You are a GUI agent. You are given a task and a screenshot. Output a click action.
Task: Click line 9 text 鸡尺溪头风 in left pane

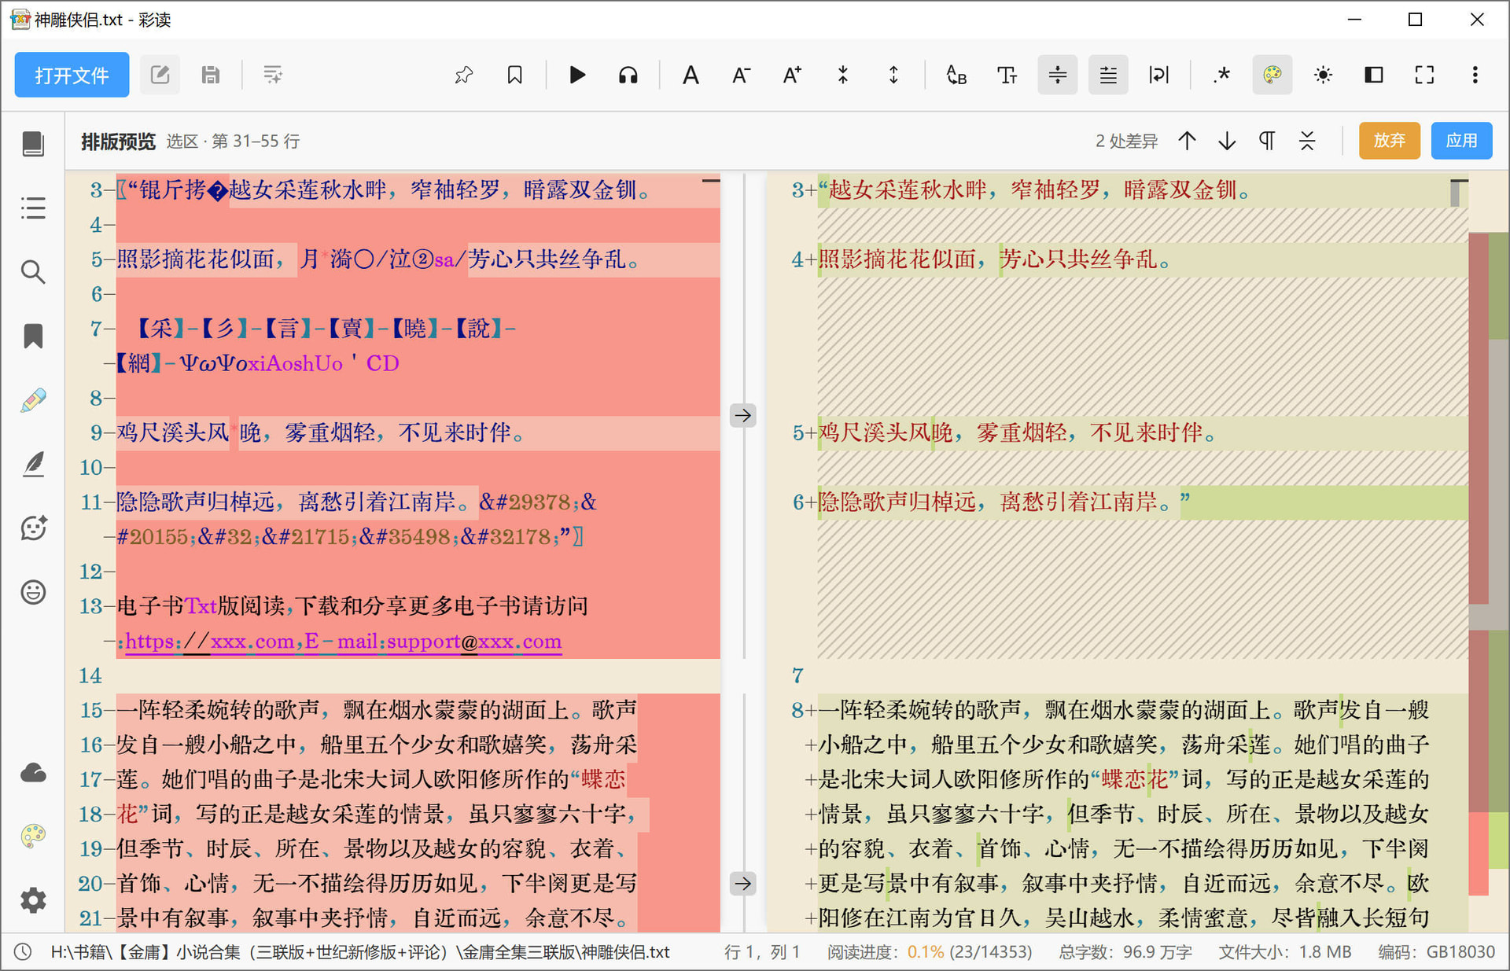click(x=173, y=432)
